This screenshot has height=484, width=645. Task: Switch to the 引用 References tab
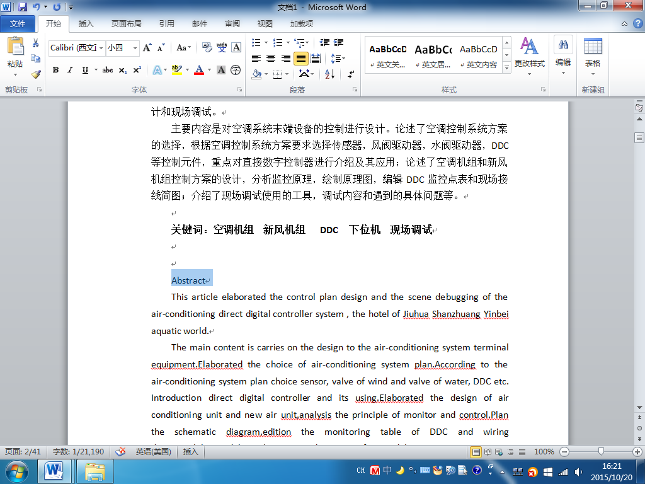[x=166, y=24]
